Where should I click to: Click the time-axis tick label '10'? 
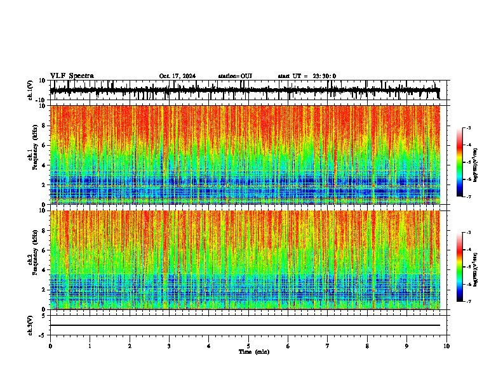click(446, 346)
